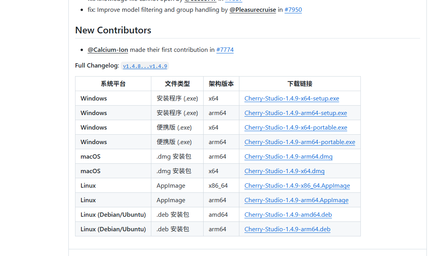Screen dimensions: 430x256
Task: Download Cherry-Studio-1.4.9-arm64-setup.exe
Action: [296, 113]
